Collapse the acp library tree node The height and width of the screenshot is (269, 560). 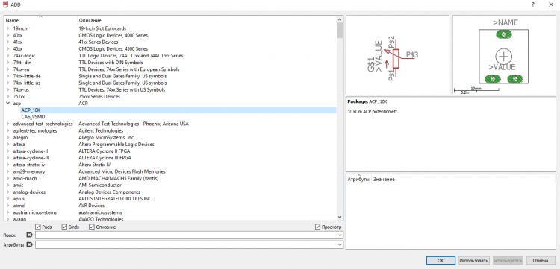pos(7,104)
